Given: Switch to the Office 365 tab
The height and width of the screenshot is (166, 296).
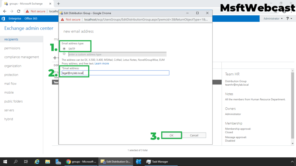Looking at the screenshot, I should [x=31, y=18].
